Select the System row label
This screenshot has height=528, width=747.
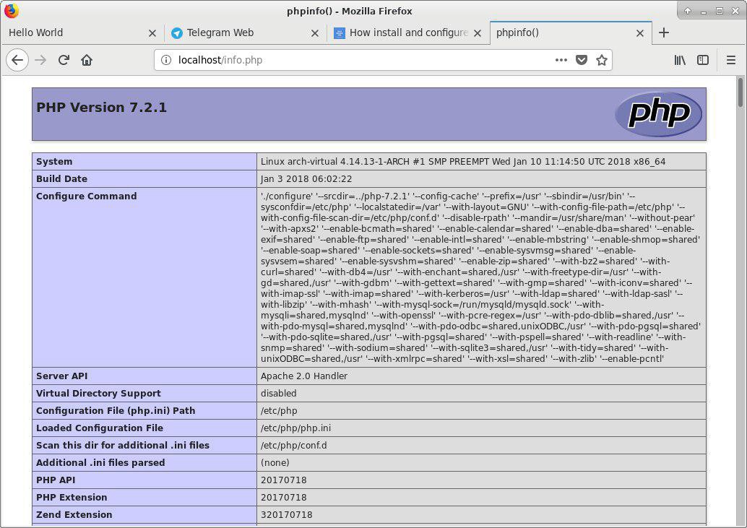click(54, 161)
